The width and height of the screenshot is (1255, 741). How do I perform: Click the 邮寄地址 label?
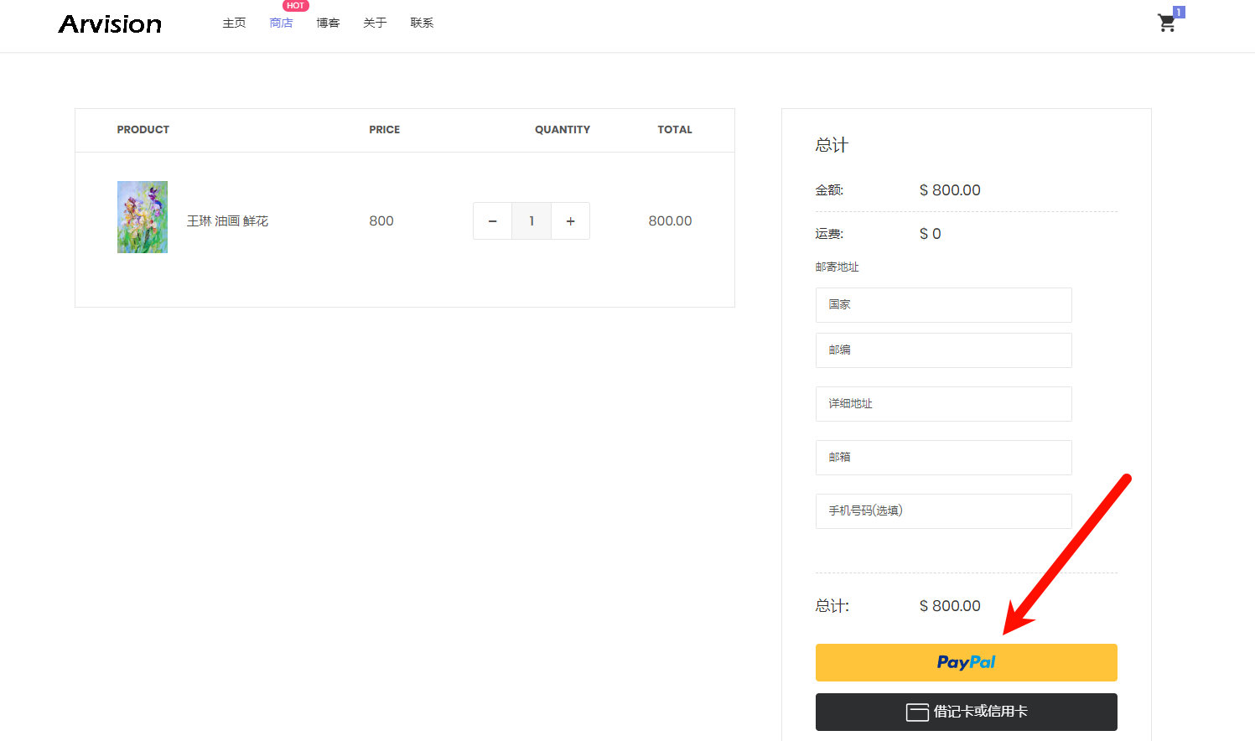pyautogui.click(x=837, y=267)
